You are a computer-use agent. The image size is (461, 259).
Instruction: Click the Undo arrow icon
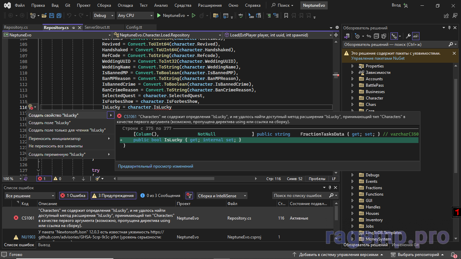tap(69, 16)
